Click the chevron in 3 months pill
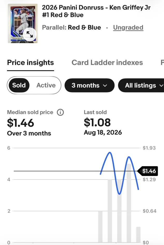The height and width of the screenshot is (245, 164). 105,85
